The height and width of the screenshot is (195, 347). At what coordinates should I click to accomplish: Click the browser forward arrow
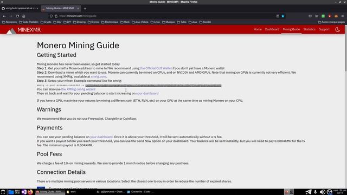point(11,16)
